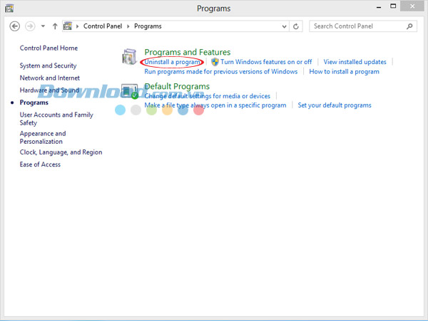Focus the Search Control Panel field
Screen dimensions: 428x321
pos(358,26)
